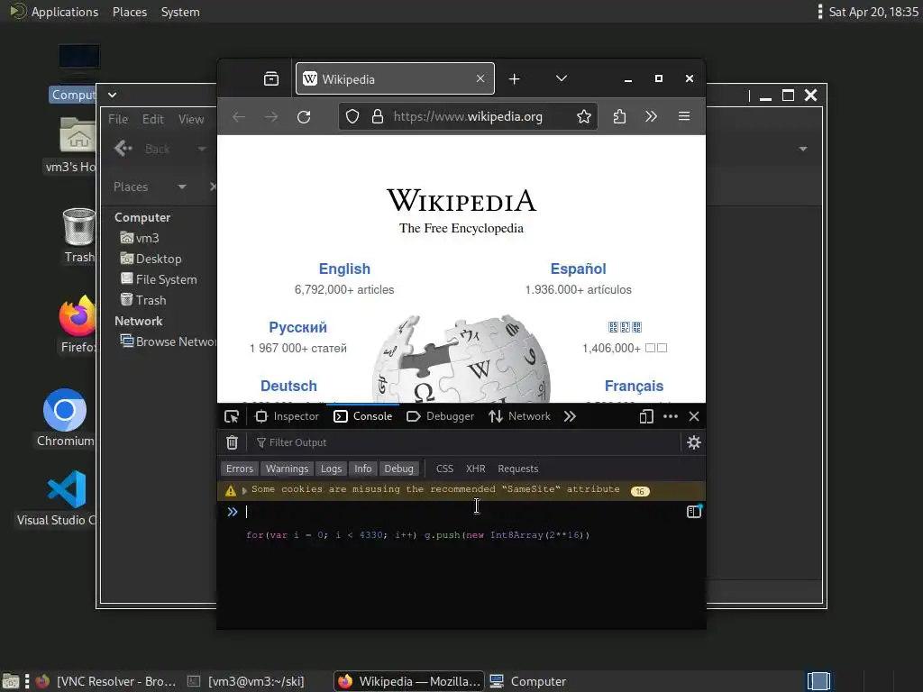Toggle the Debug filter

(399, 469)
